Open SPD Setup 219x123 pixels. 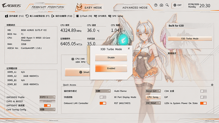[x=116, y=16]
